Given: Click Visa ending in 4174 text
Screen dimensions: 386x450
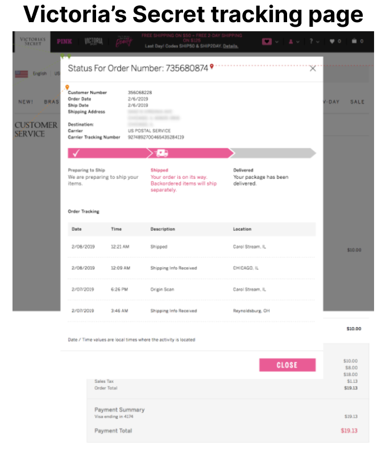Looking at the screenshot, I should pos(114,416).
